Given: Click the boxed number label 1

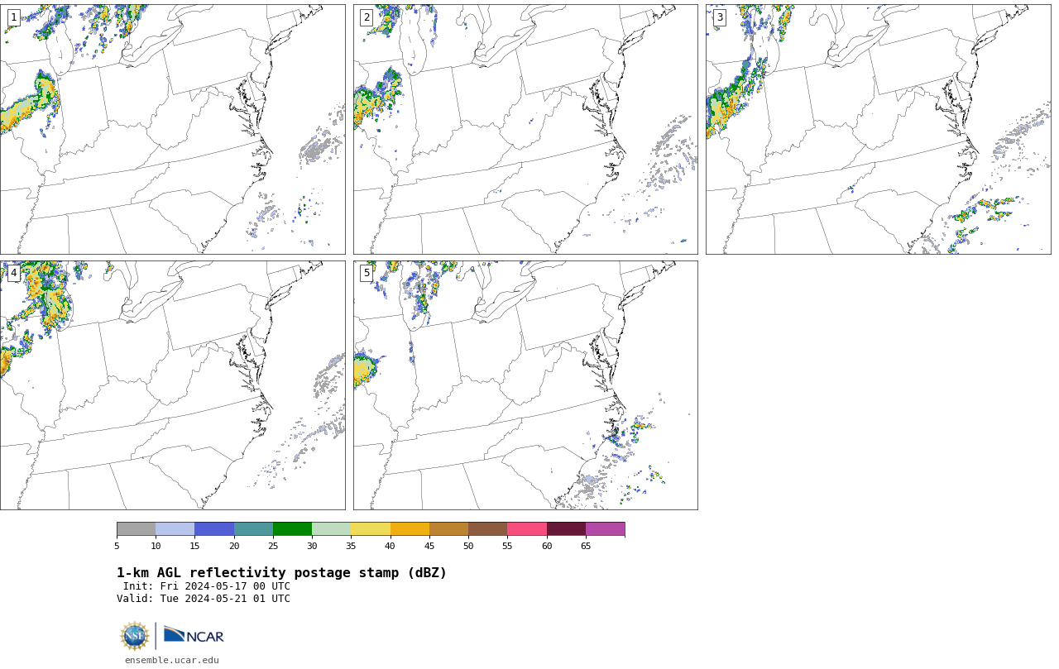Looking at the screenshot, I should click(13, 17).
